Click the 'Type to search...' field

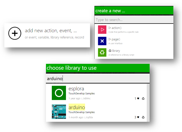(134, 20)
